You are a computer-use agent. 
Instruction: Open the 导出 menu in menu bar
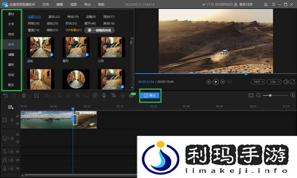tap(87, 4)
